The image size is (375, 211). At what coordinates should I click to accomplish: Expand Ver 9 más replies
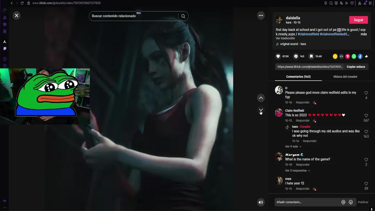[293, 147]
